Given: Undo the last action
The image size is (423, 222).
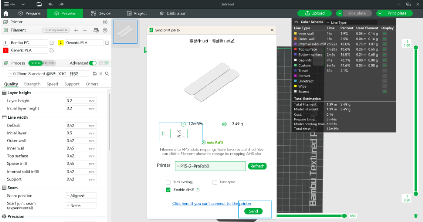Looking at the screenshot, I should pos(51,4).
